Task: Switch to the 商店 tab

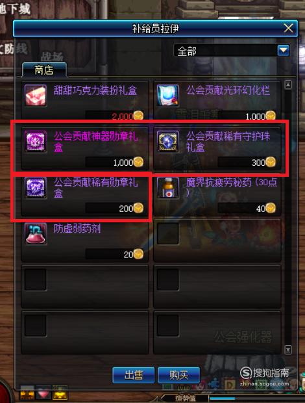Action: [x=44, y=70]
